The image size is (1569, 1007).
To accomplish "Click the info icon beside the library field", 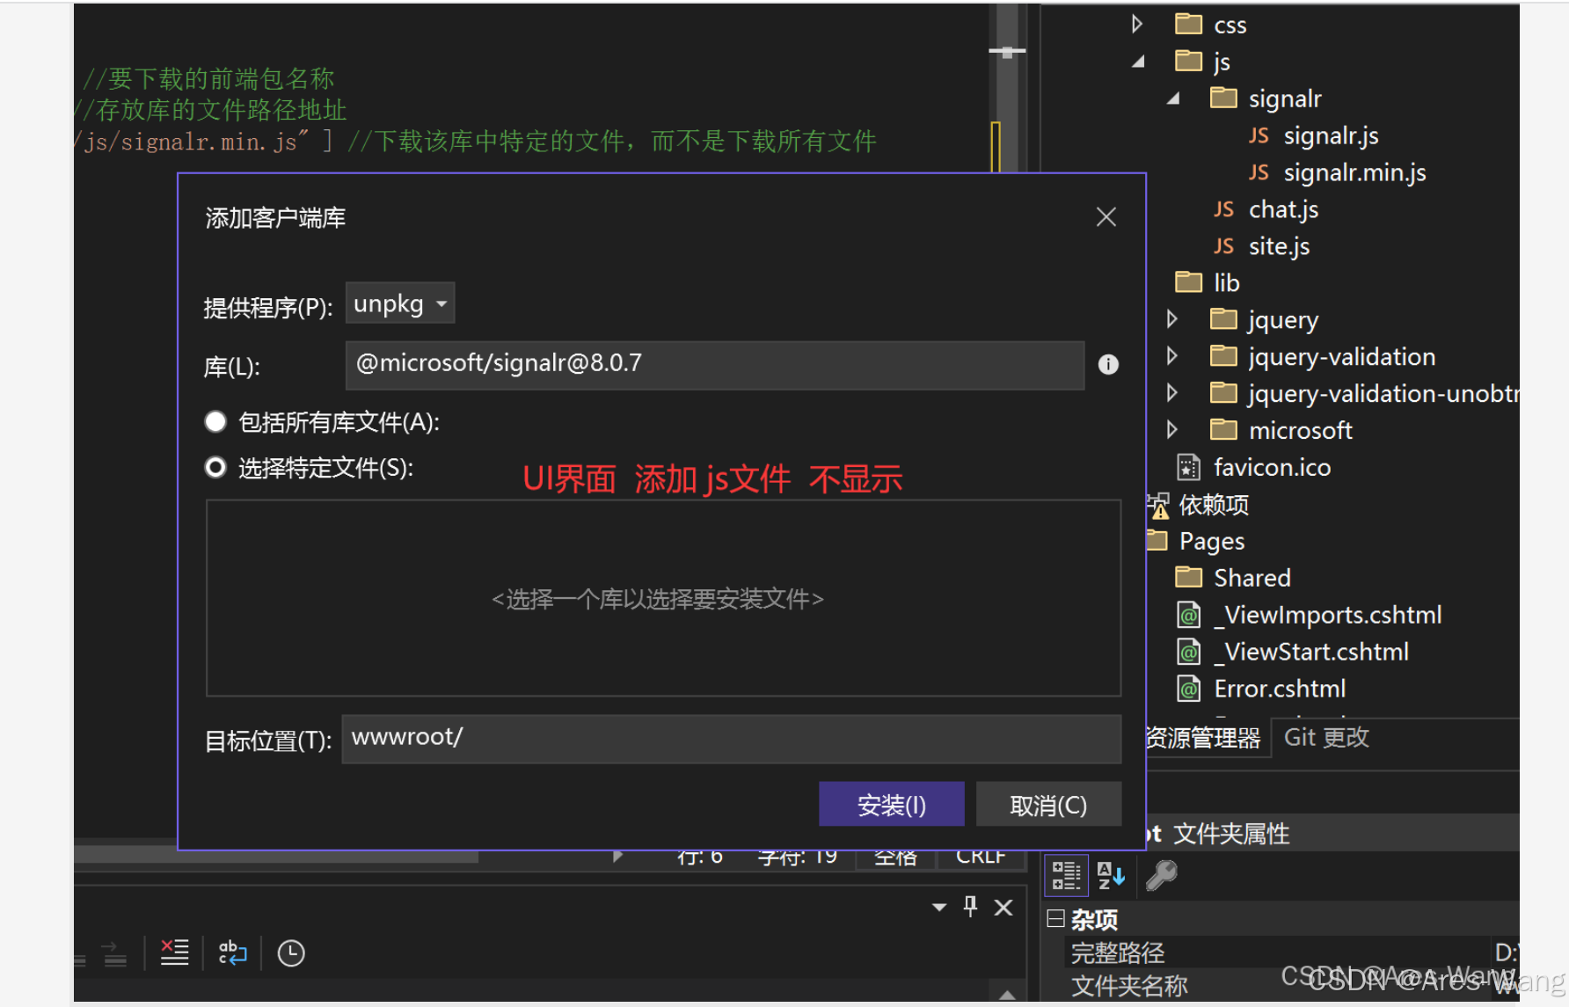I will 1107,364.
